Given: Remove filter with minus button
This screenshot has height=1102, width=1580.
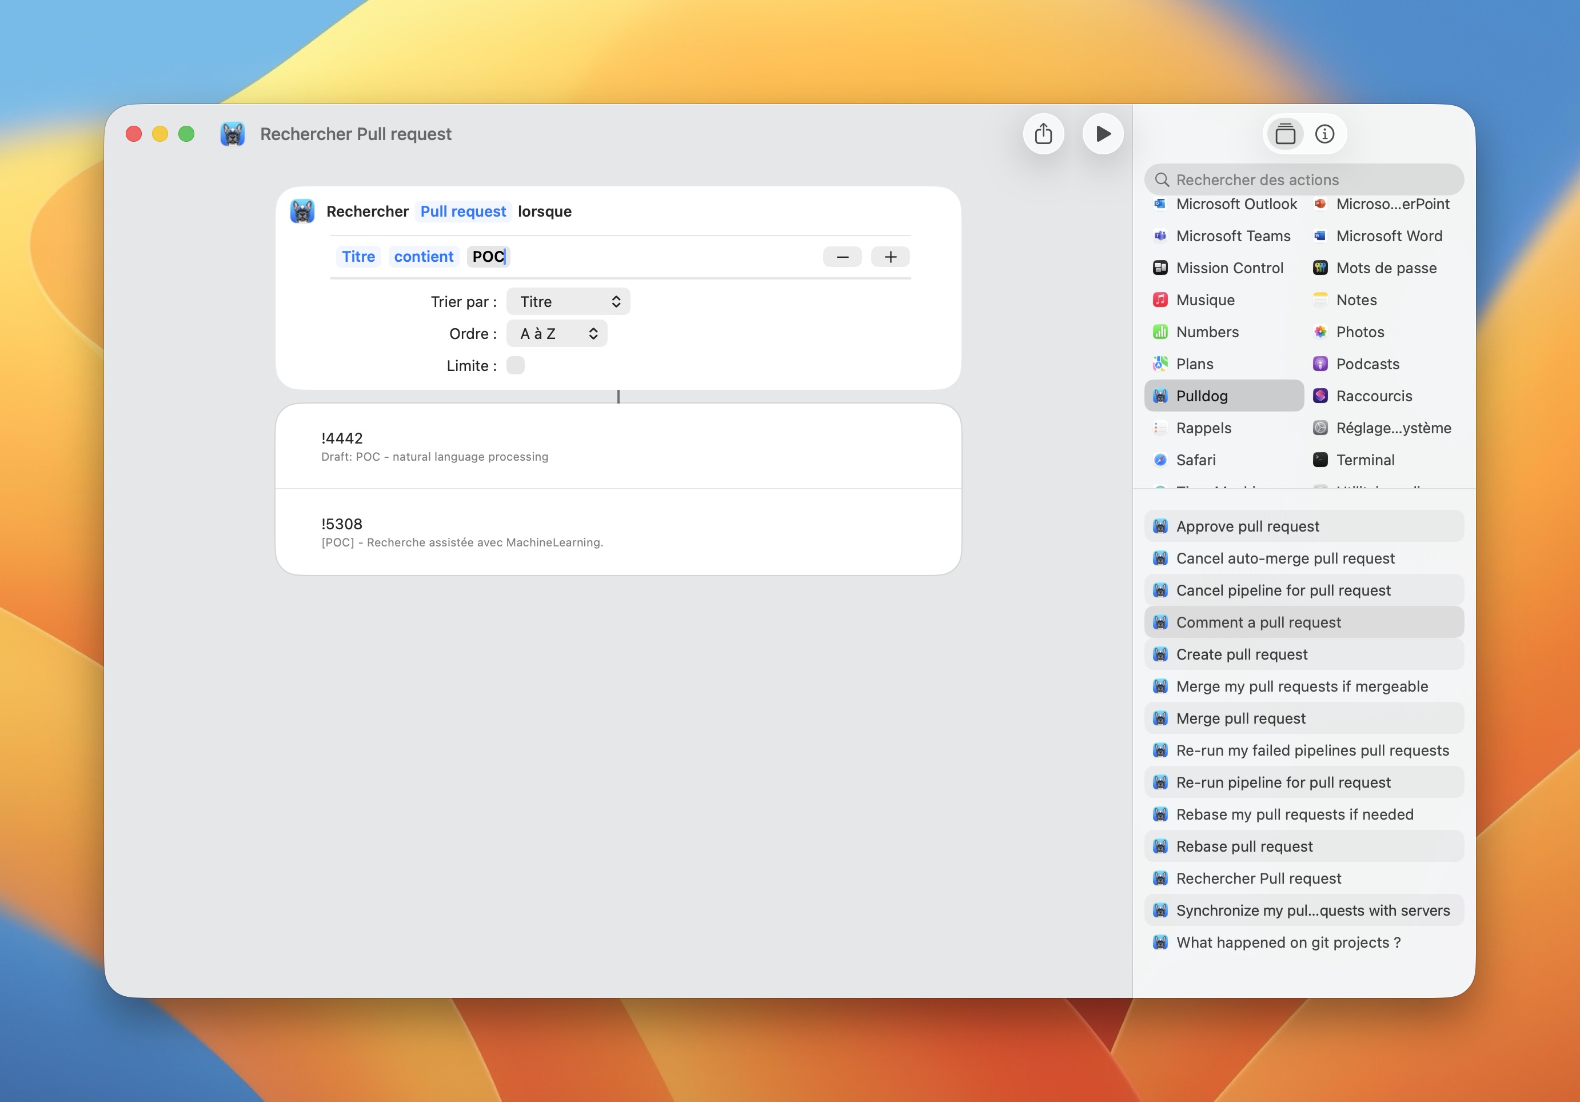Looking at the screenshot, I should pyautogui.click(x=842, y=257).
